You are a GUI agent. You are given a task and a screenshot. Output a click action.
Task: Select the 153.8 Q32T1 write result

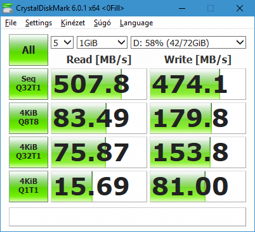point(198,152)
